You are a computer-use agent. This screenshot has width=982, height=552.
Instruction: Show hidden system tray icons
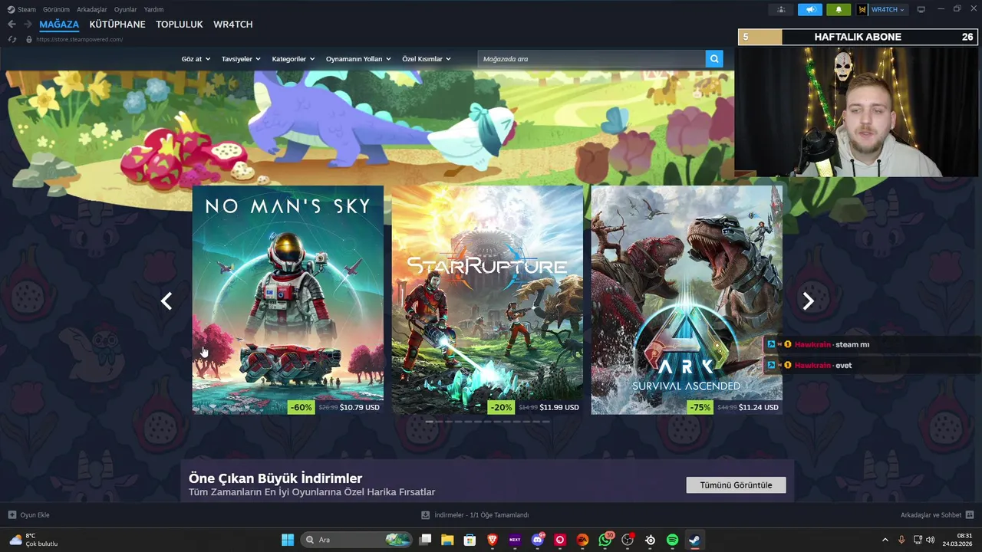885,540
